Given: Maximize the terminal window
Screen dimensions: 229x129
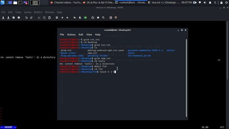Looking at the screenshot, I should pyautogui.click(x=182, y=30).
